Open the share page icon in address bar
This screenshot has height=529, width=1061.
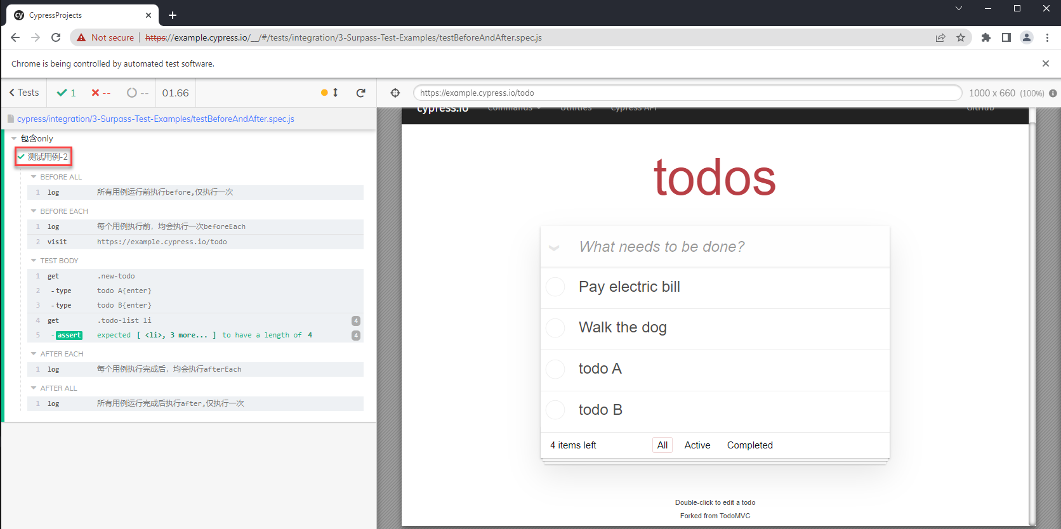(940, 37)
